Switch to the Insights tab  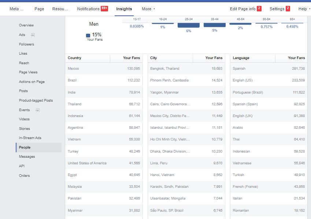click(x=124, y=9)
